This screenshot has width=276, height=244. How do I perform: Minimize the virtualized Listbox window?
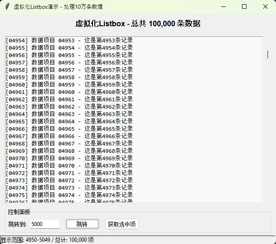[x=223, y=7]
